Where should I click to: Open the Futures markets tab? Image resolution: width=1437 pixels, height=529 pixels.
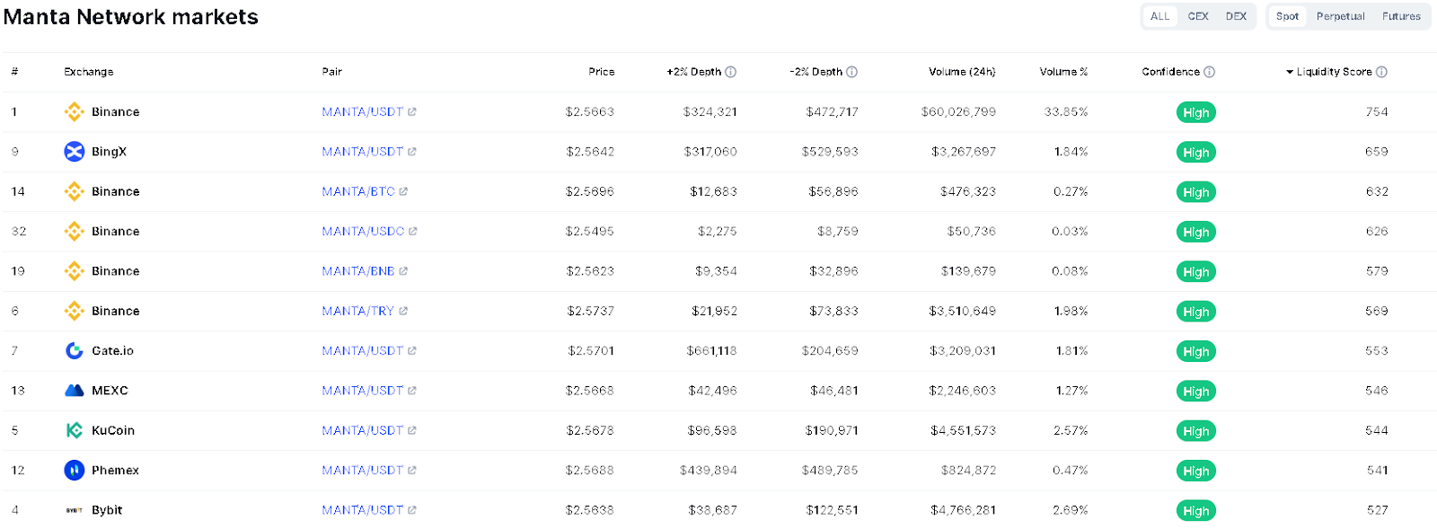tap(1402, 16)
